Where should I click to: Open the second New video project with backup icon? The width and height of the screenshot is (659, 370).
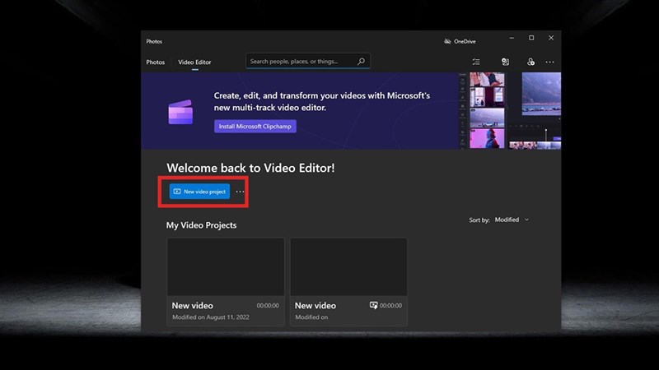[x=348, y=282]
